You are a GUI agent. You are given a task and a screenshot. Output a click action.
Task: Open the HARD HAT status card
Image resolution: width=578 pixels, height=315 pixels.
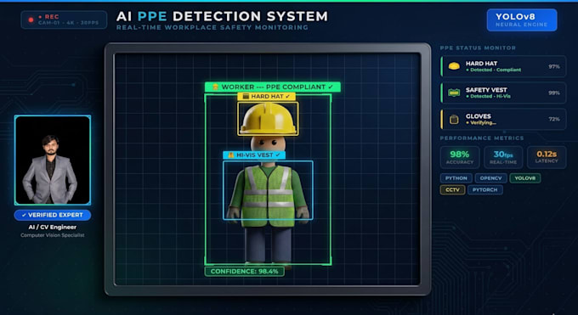point(503,66)
